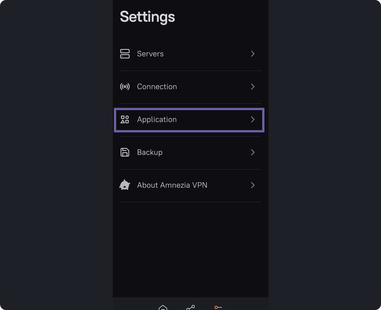Click the chevron on Application row

coord(253,120)
